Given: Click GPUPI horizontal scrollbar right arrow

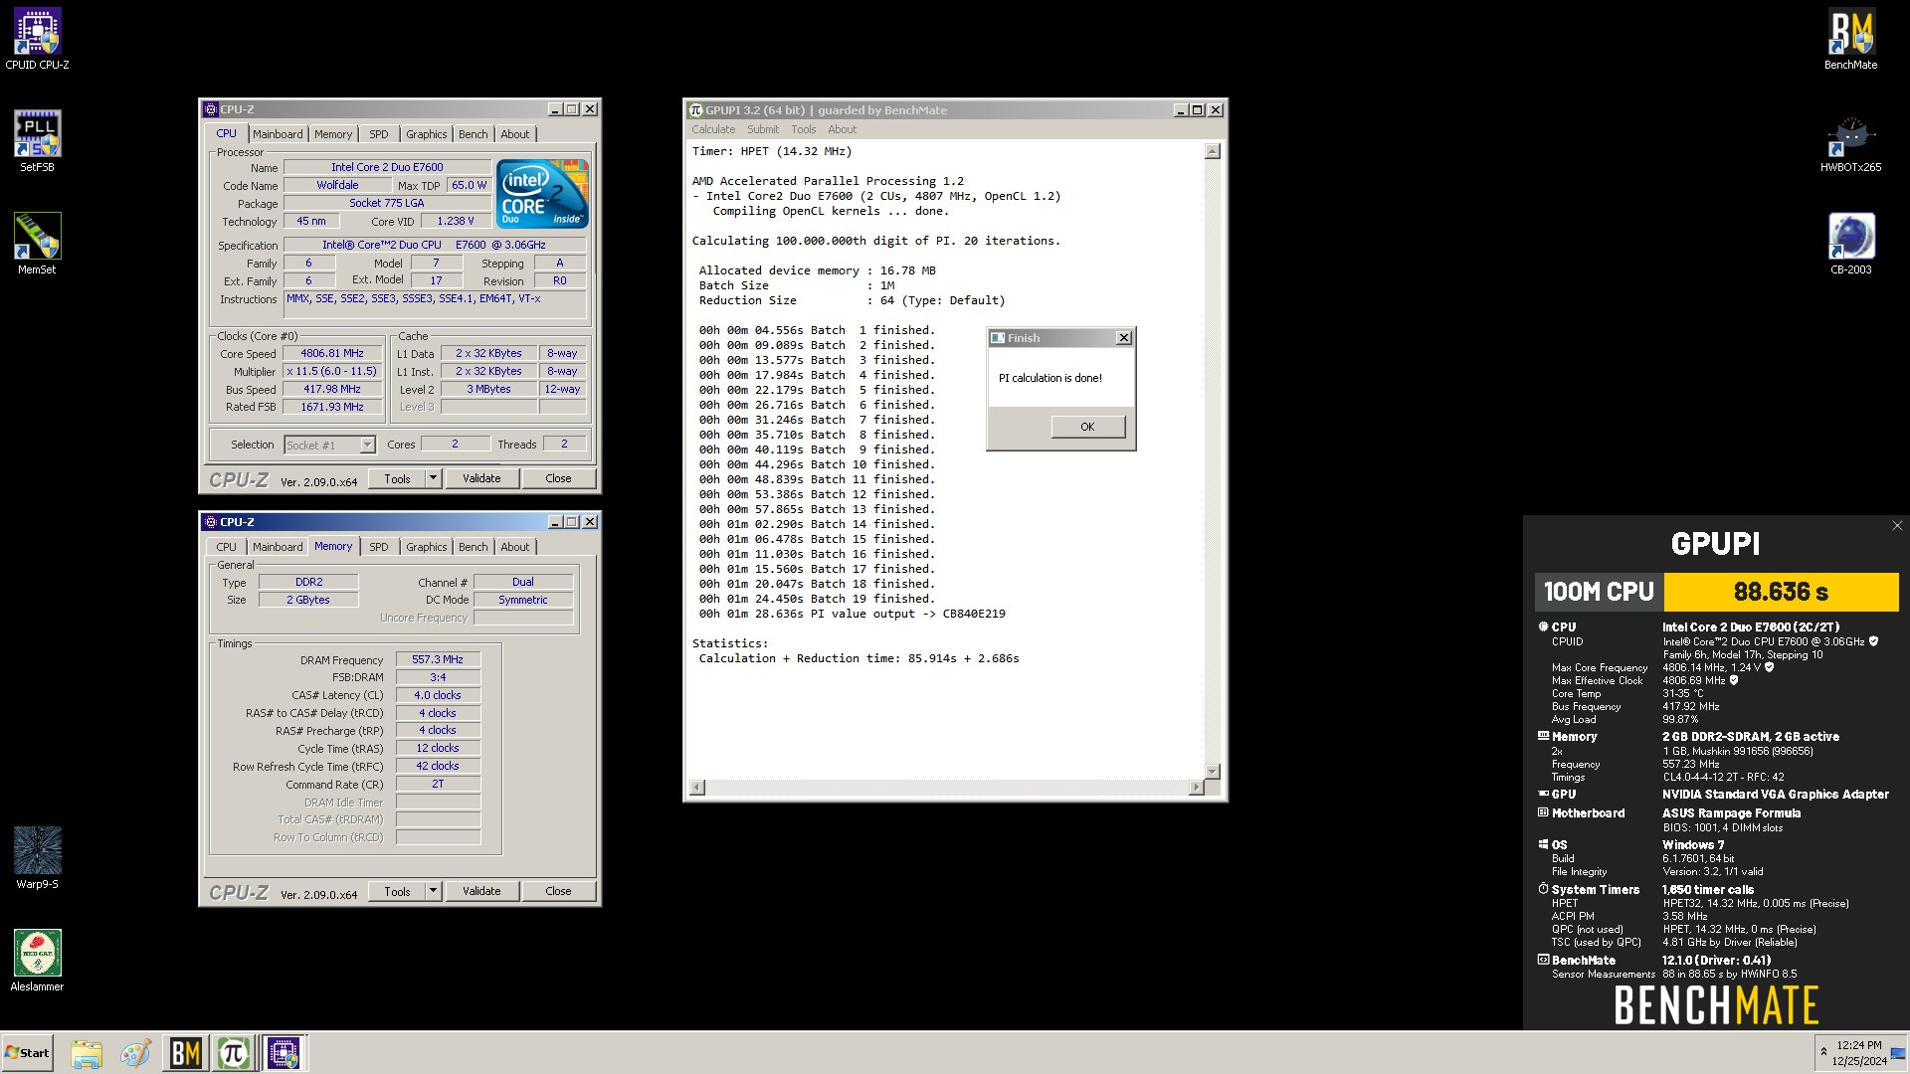Looking at the screenshot, I should [x=1196, y=788].
